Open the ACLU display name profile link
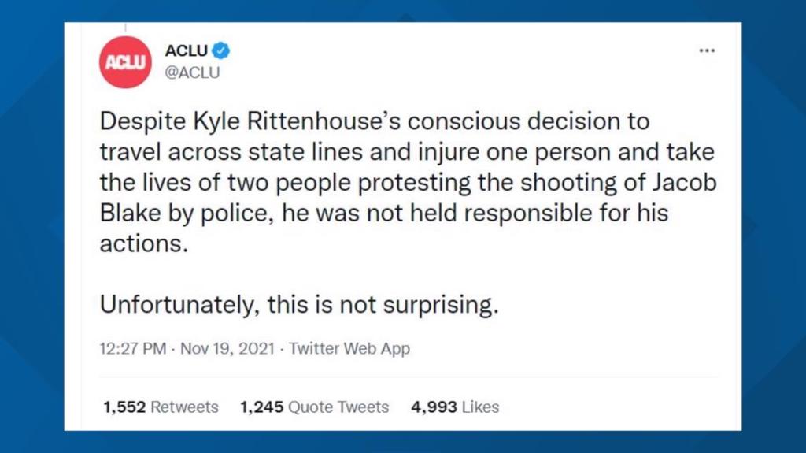The image size is (806, 453). [187, 51]
